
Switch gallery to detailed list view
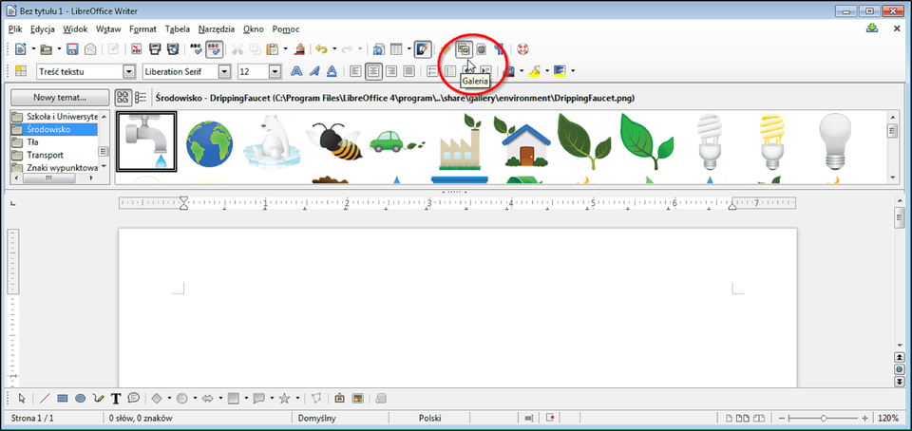(141, 97)
